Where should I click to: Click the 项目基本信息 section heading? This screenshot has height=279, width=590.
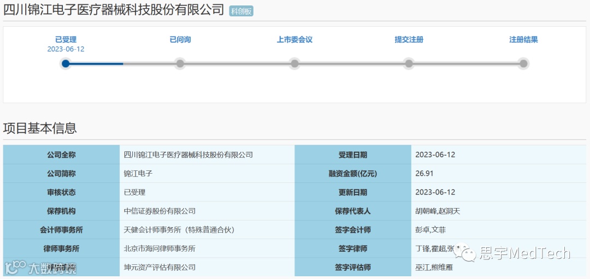click(x=40, y=128)
